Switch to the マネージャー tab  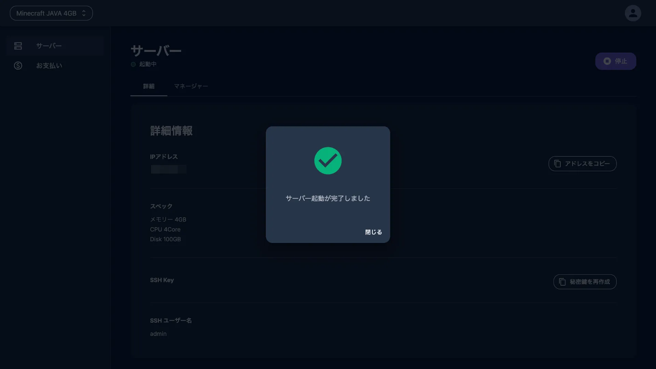point(191,86)
